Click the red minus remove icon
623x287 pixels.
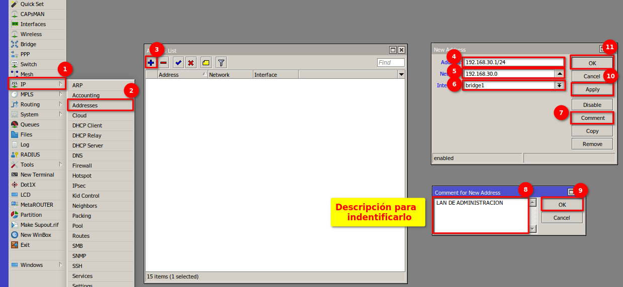click(164, 63)
